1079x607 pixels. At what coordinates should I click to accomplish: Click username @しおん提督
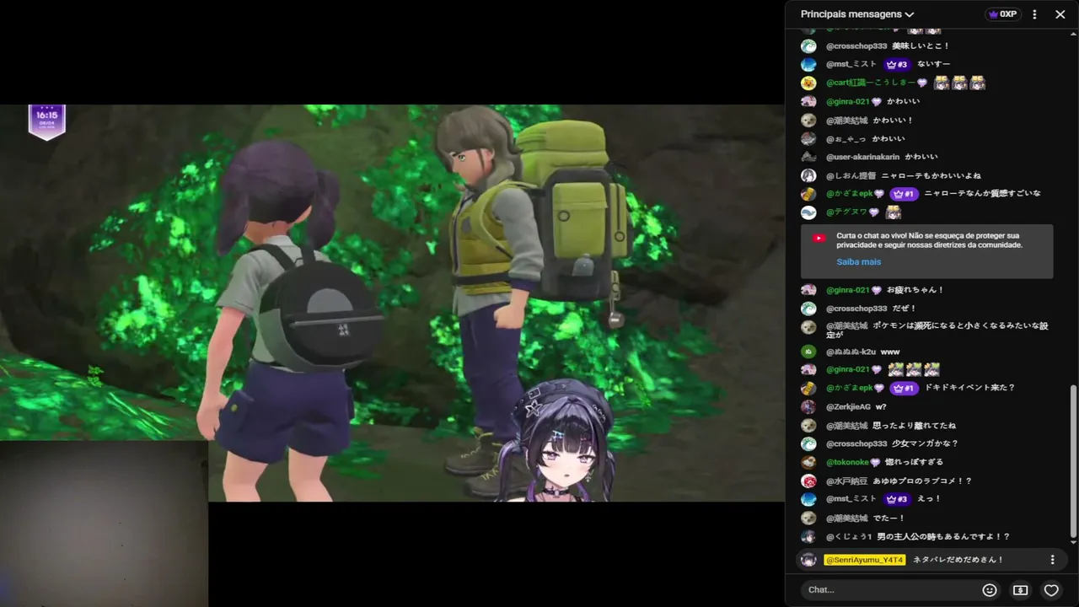(x=850, y=175)
